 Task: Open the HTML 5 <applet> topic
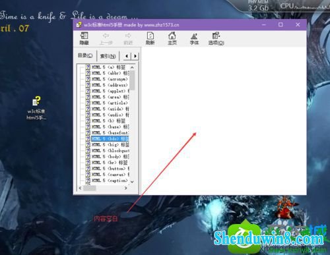click(107, 91)
